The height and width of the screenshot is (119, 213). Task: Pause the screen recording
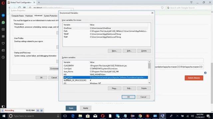[x=38, y=110]
